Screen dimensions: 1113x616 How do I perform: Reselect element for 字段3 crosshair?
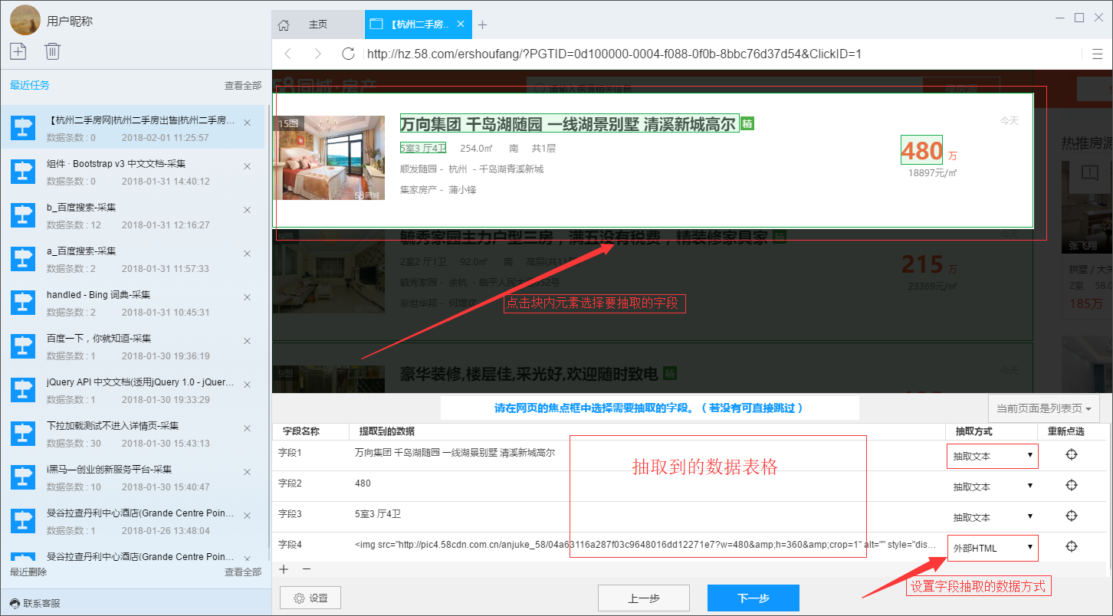click(x=1072, y=516)
